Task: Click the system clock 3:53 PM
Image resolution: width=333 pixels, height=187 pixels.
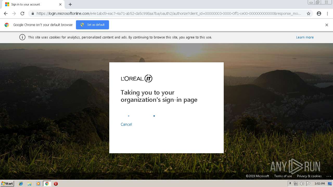Action: point(320,184)
